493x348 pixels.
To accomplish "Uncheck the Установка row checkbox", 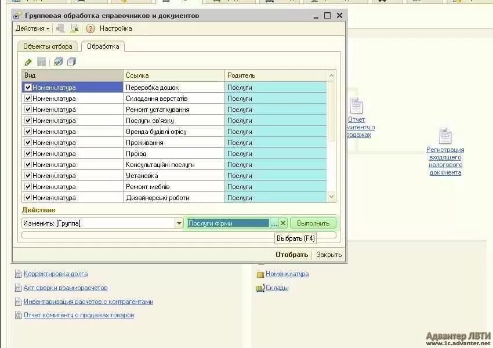I will pyautogui.click(x=28, y=175).
